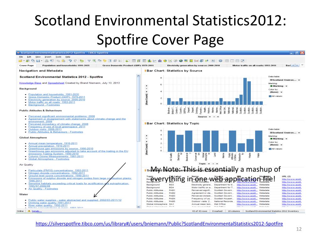The width and height of the screenshot is (321, 240).
Task: Open the Save-icon dropdown arrow
Action: click(x=42, y=61)
